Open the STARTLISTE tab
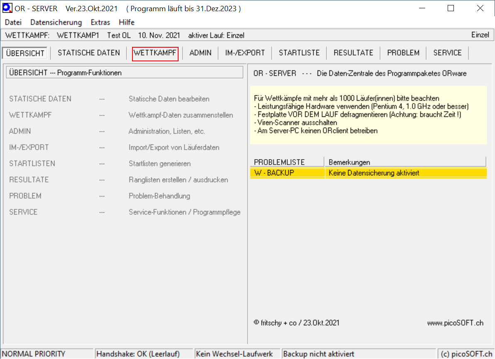 click(x=299, y=53)
